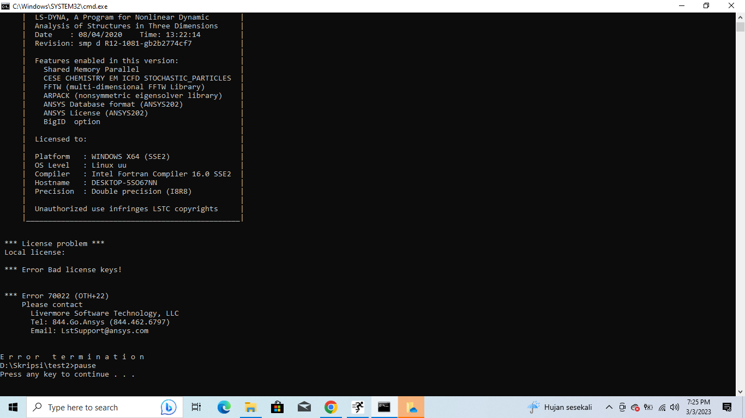Open Microsoft Store from the taskbar
Screen dimensions: 745x418
[x=277, y=407]
